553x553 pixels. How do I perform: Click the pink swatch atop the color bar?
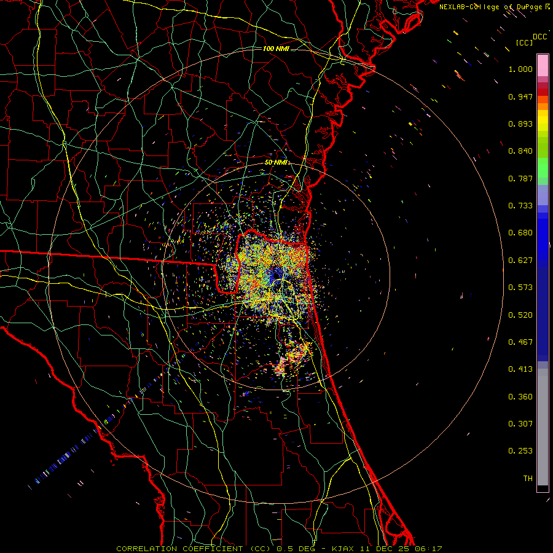coord(543,65)
